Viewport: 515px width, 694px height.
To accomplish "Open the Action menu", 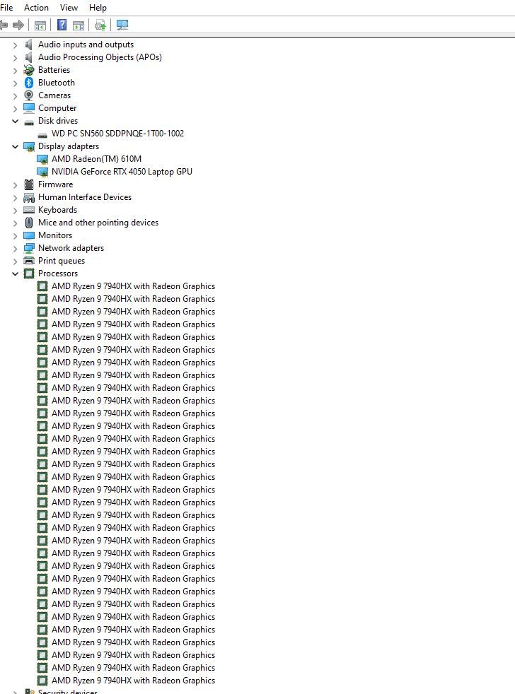I will [x=36, y=8].
